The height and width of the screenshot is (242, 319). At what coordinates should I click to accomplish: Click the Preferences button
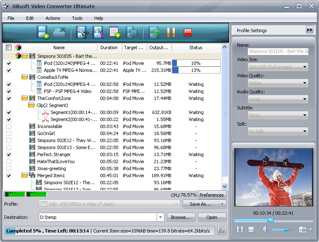click(212, 195)
